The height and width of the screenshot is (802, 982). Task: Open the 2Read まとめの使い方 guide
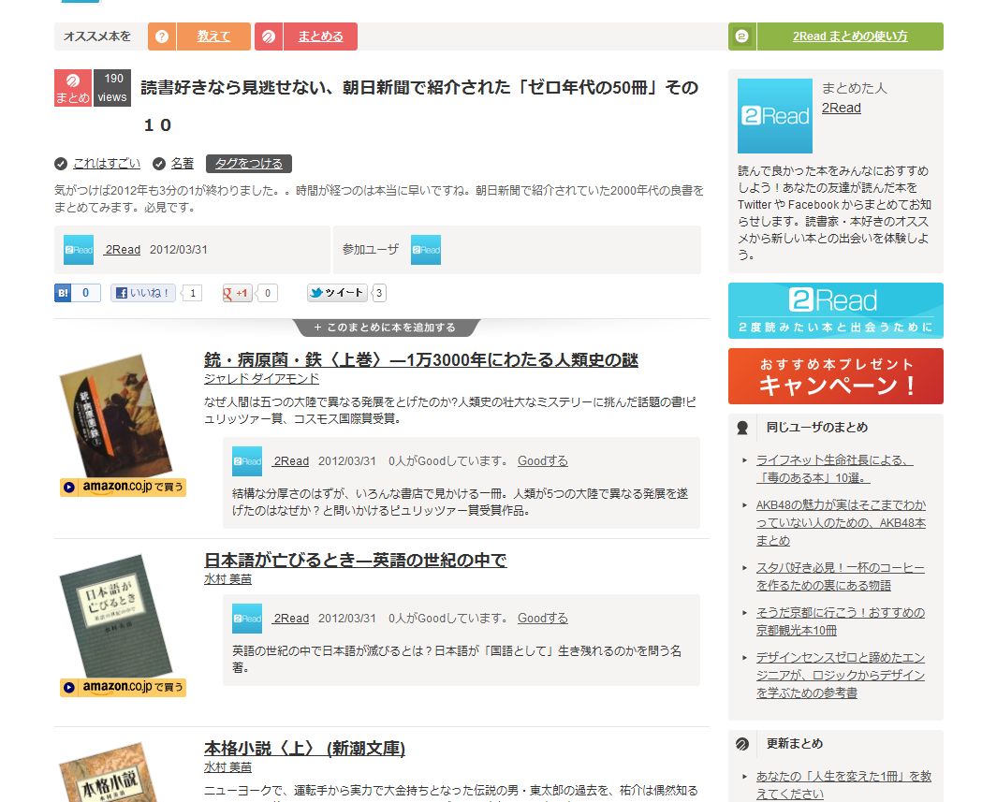click(x=850, y=36)
